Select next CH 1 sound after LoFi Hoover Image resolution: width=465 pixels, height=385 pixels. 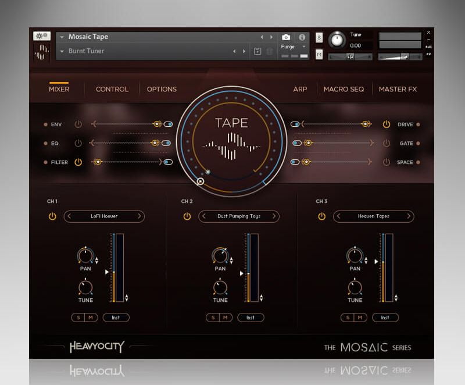click(139, 216)
